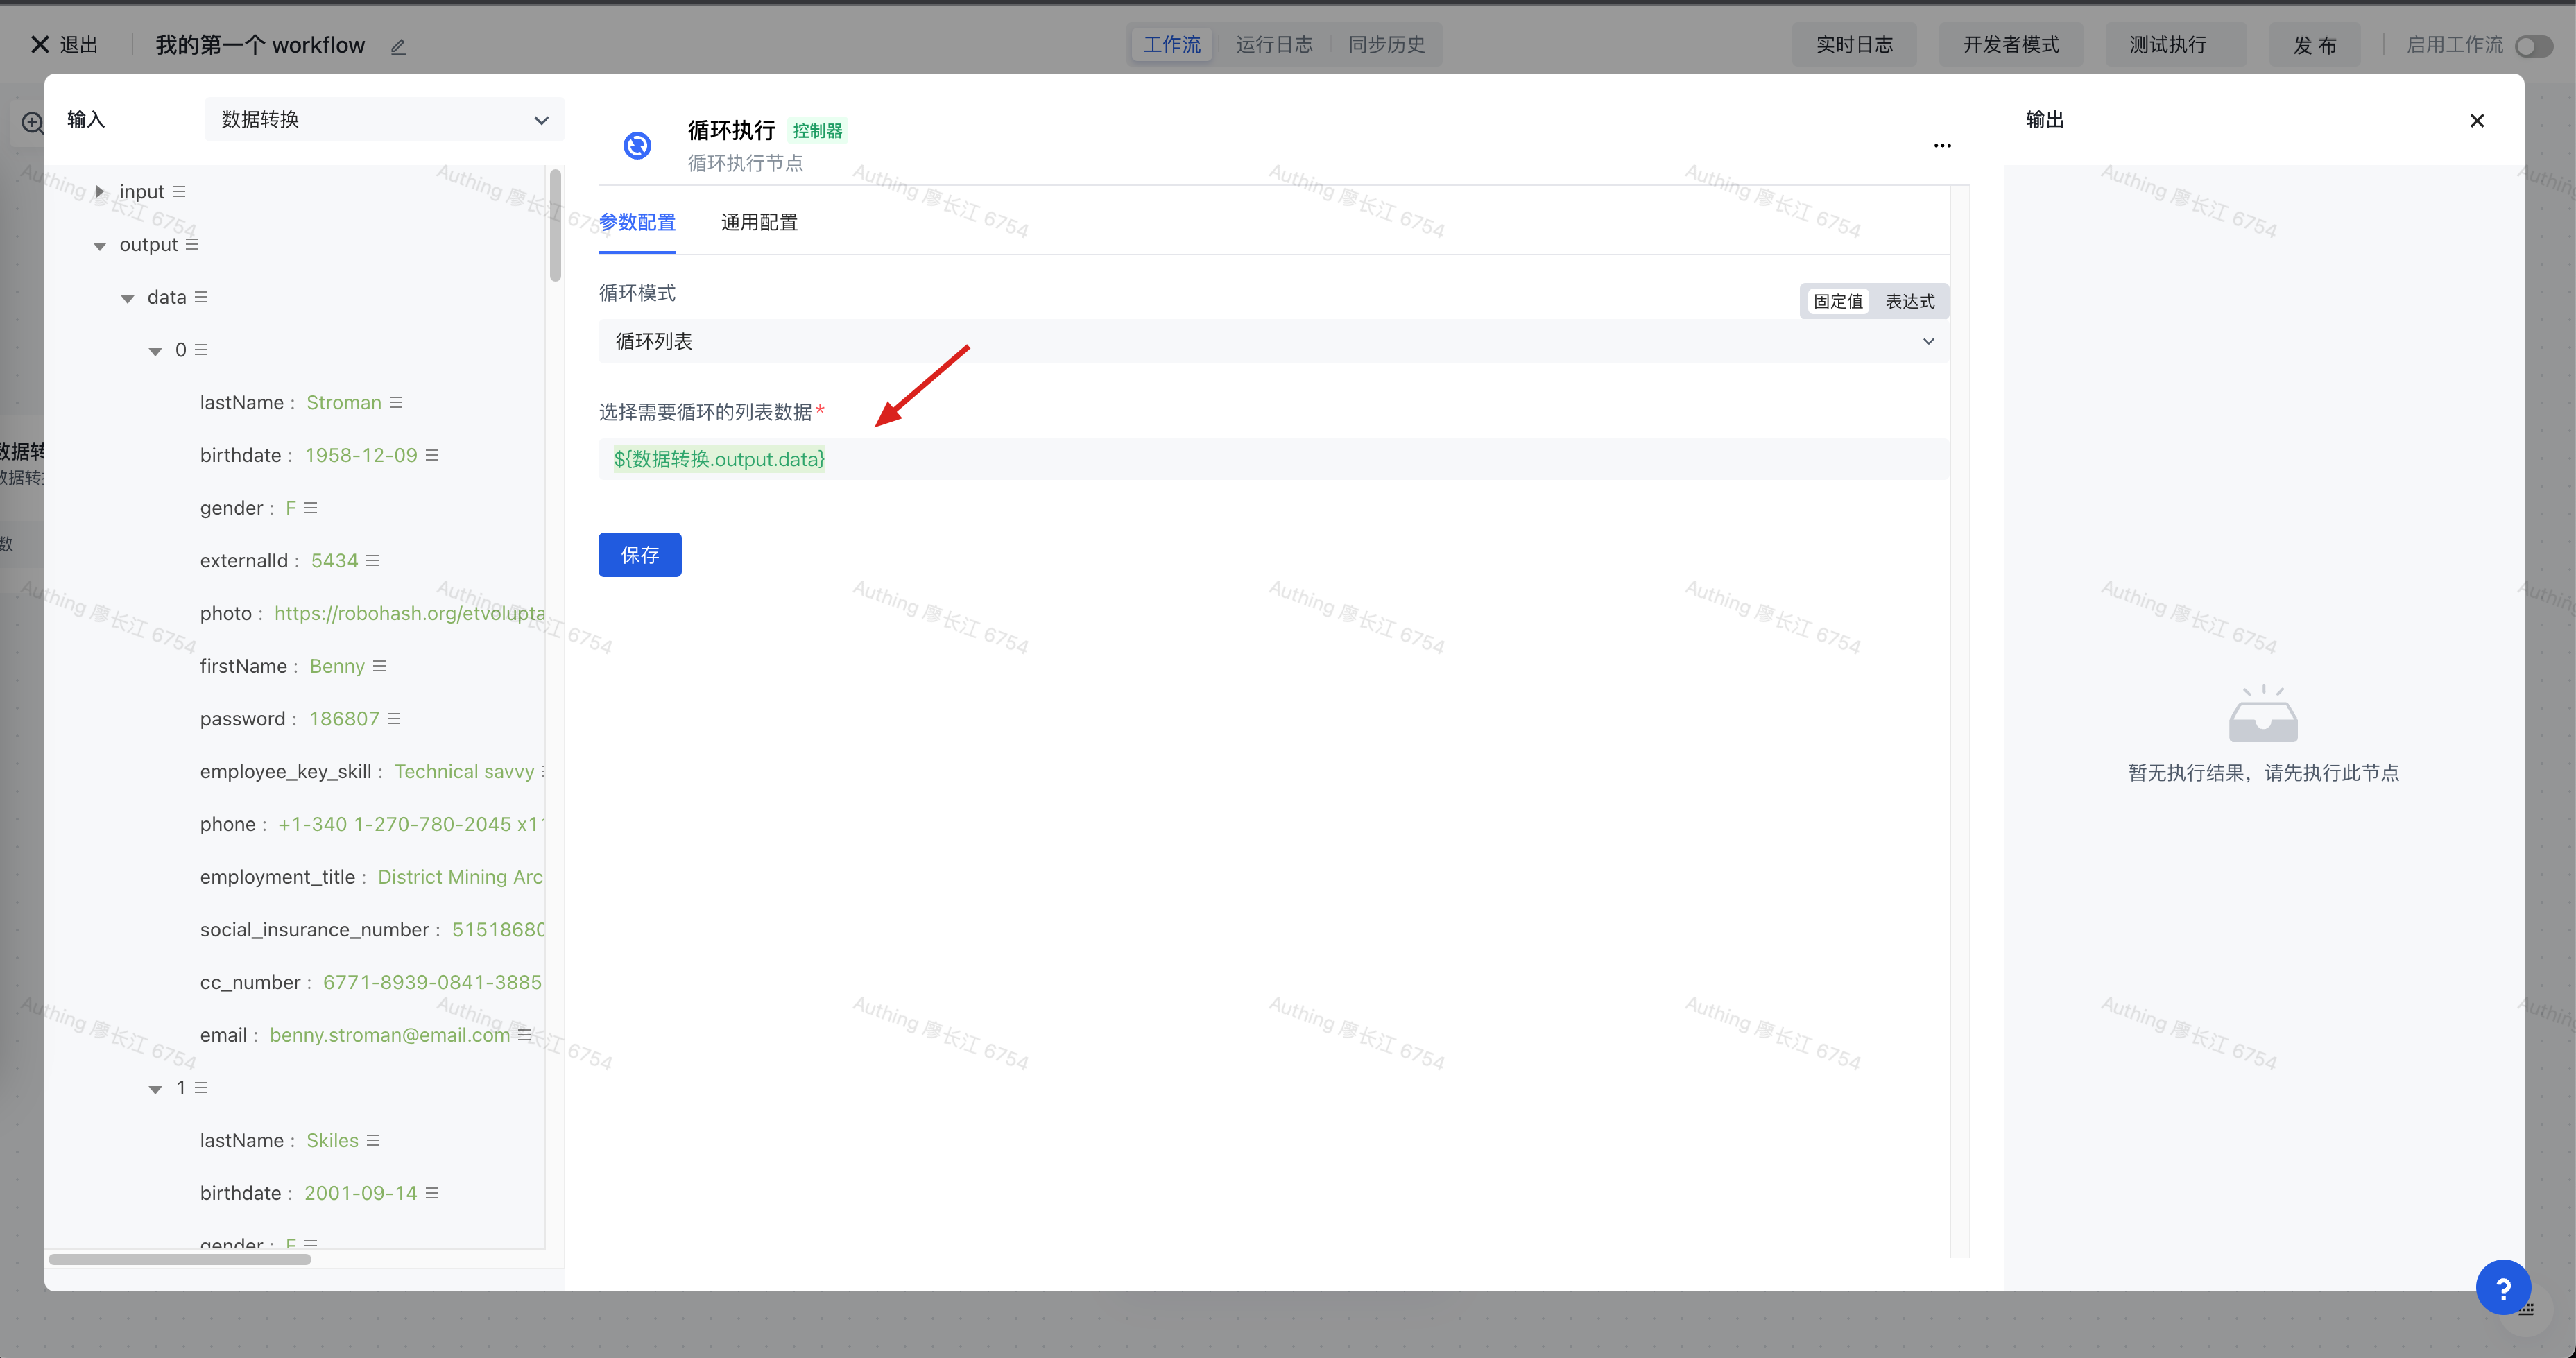Toggle the enable workflow switch
Screen dimensions: 2576x1358
tap(2533, 46)
